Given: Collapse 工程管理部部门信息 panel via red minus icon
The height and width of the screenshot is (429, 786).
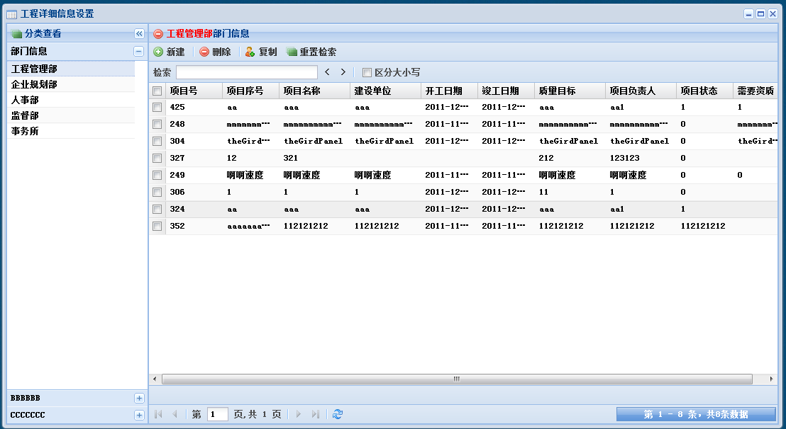Looking at the screenshot, I should pos(157,33).
